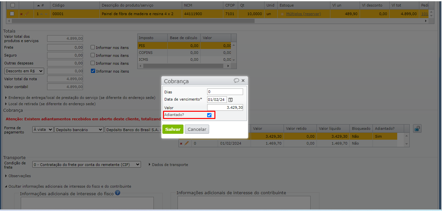The image size is (442, 211).
Task: Click the Estoque column header
Action: pos(303,6)
